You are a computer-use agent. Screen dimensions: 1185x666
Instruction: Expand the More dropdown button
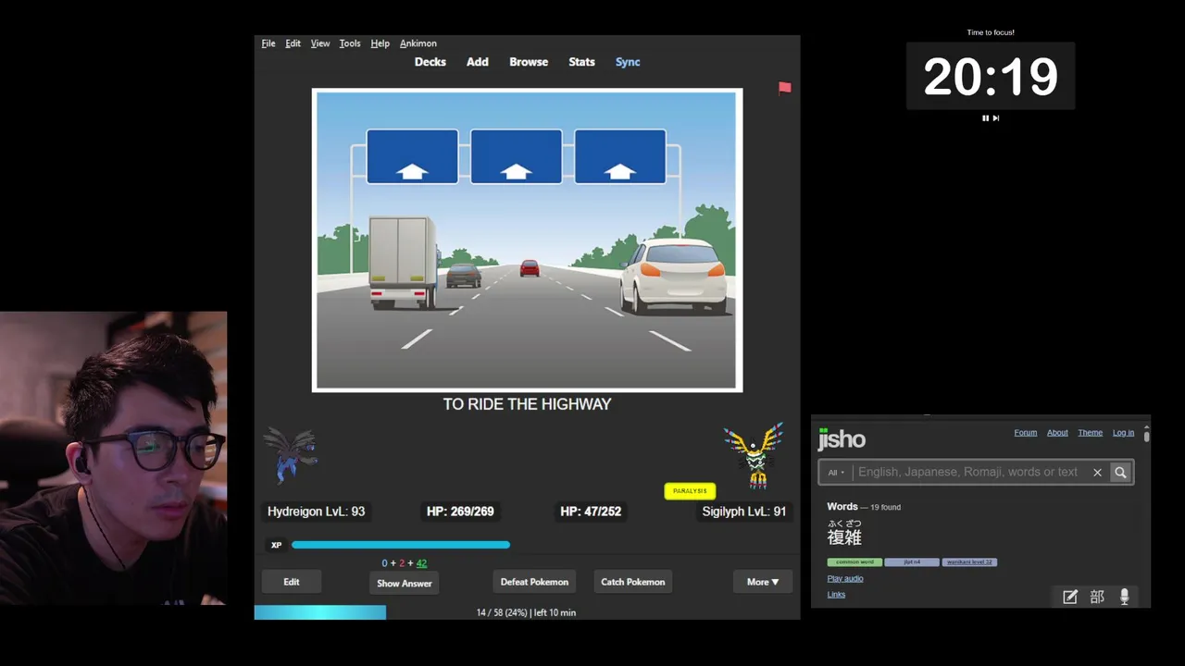click(763, 582)
